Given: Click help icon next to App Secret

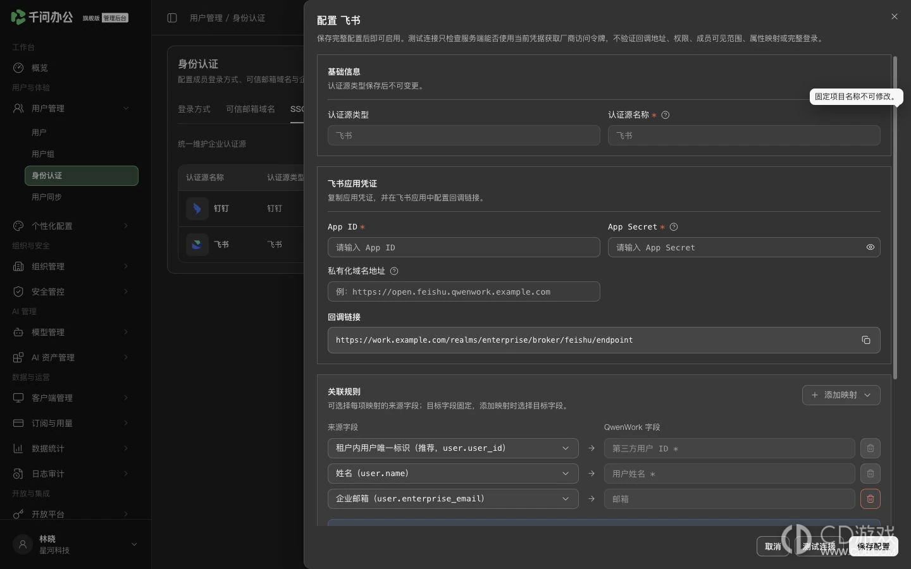Looking at the screenshot, I should pyautogui.click(x=673, y=227).
